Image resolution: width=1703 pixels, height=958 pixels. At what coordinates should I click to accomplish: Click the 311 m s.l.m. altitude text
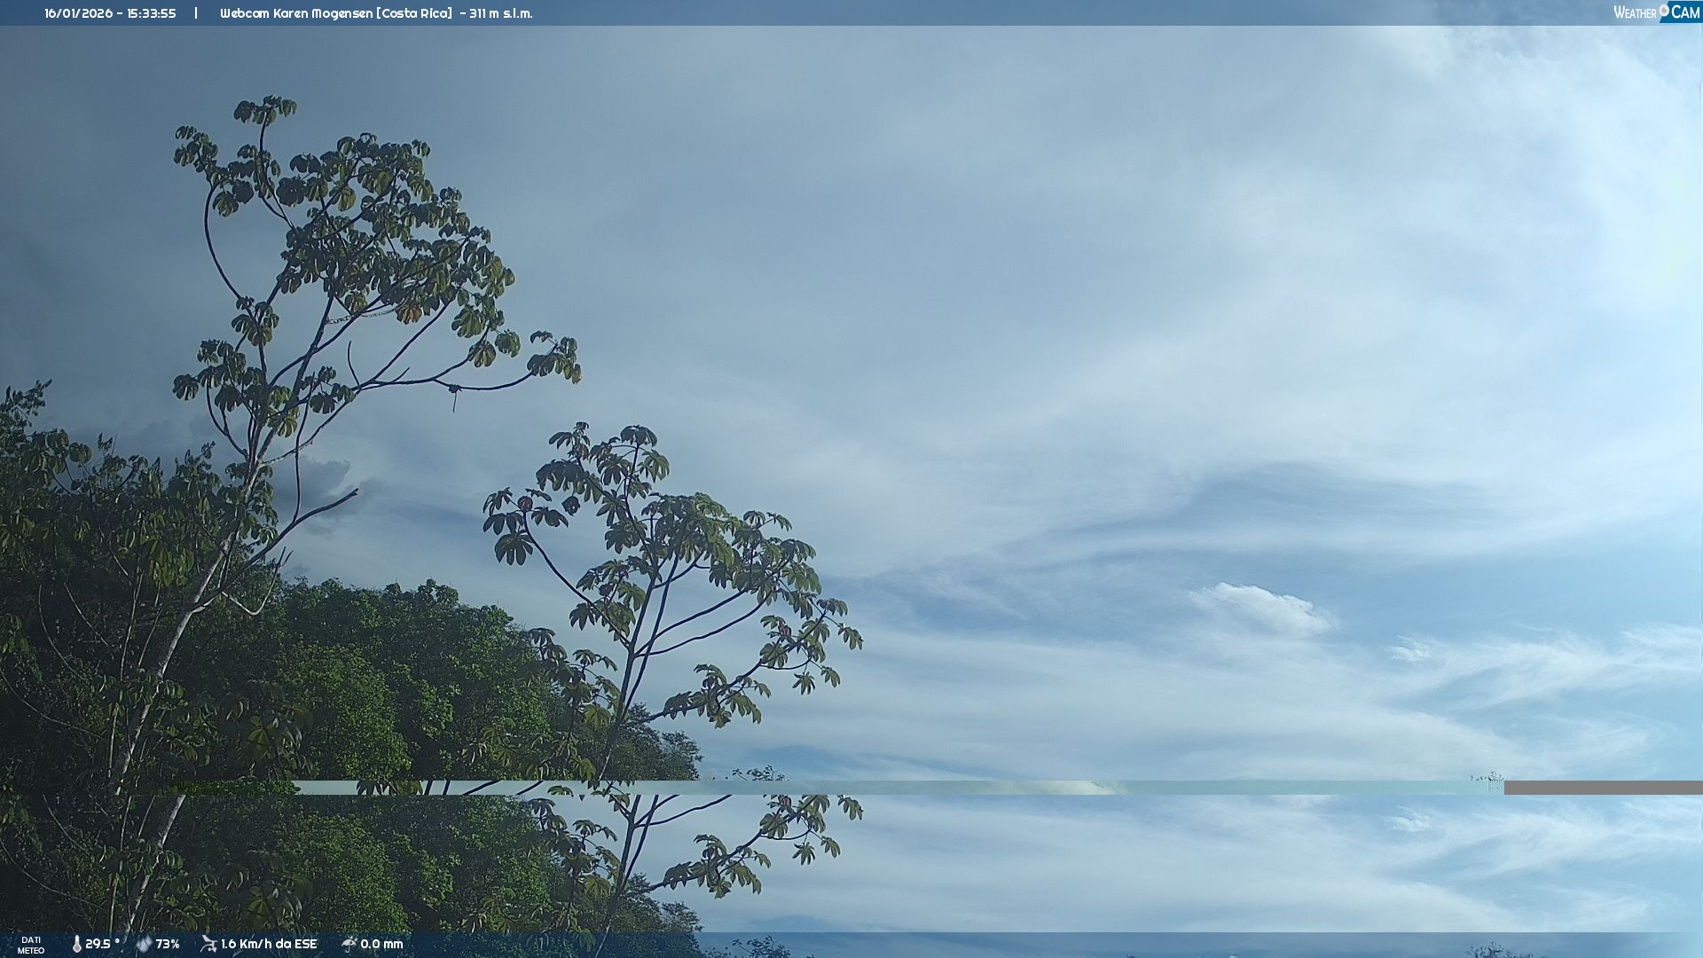coord(501,13)
